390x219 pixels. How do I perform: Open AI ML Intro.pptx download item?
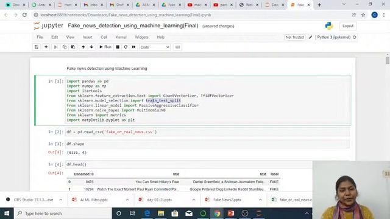tap(94, 200)
